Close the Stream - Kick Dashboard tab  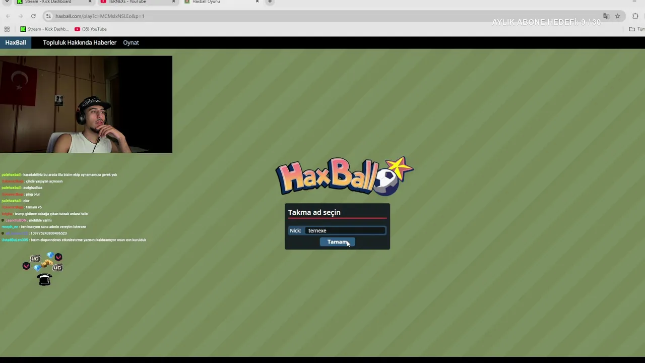(x=90, y=2)
